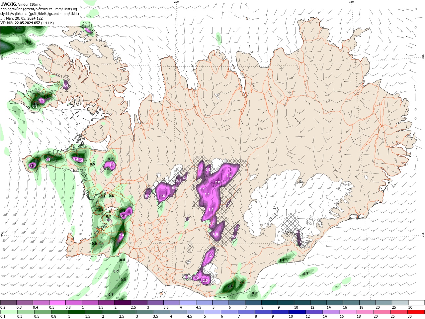The image size is (425, 319).
Task: Click the medium green 0.5 swatch in the bottom legend row
Action: 42,312
